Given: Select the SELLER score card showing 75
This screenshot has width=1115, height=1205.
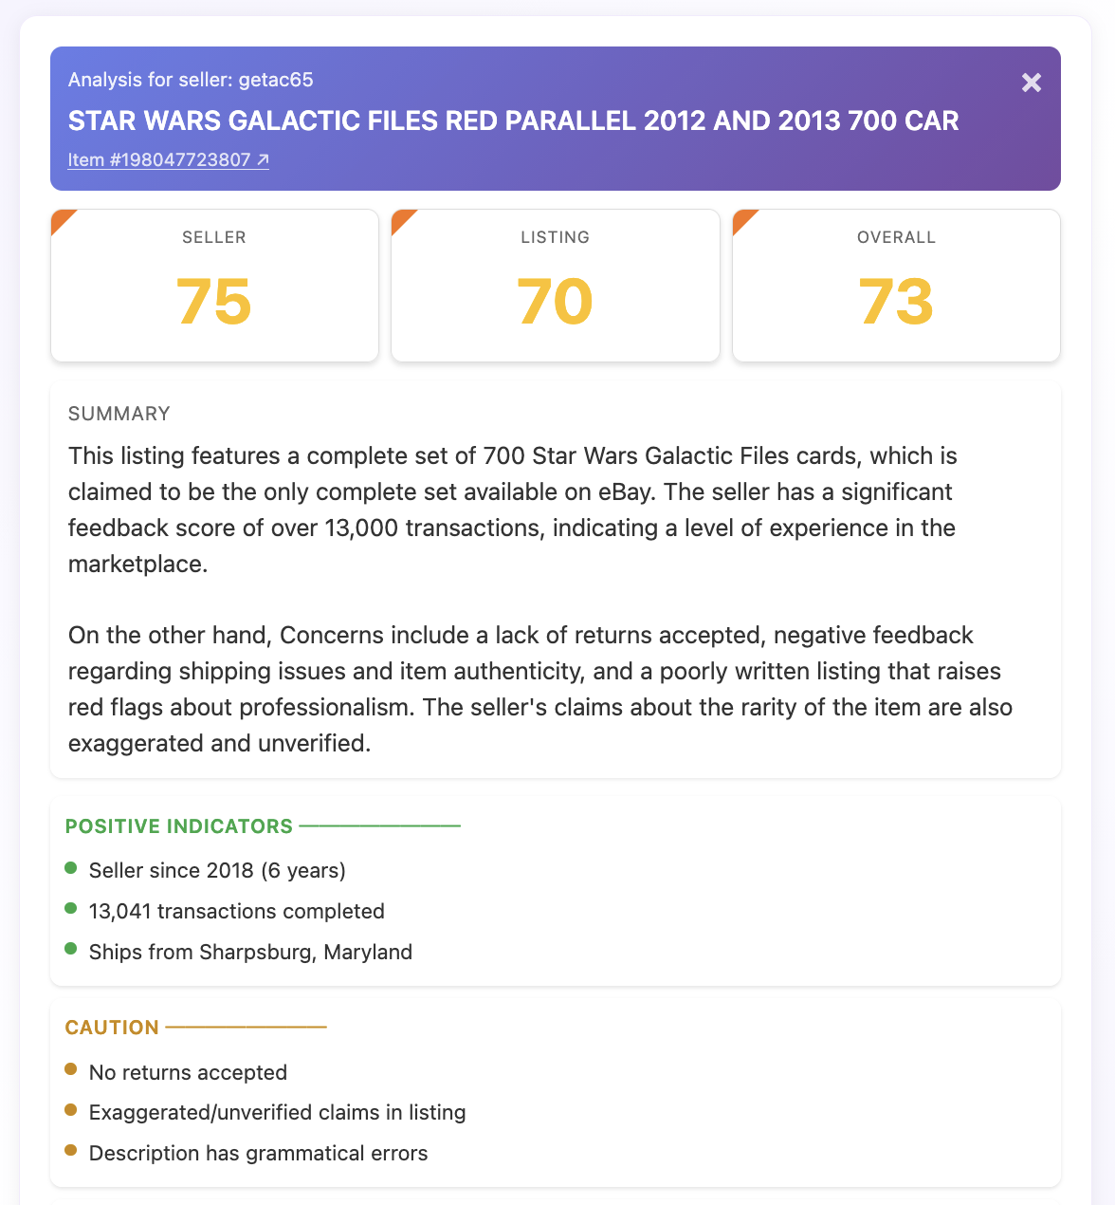Looking at the screenshot, I should click(214, 286).
